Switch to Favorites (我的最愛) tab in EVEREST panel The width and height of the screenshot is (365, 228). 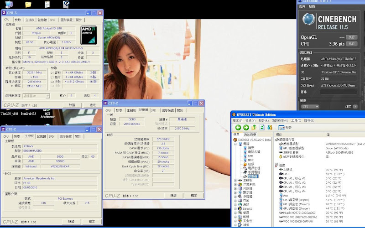pos(250,135)
